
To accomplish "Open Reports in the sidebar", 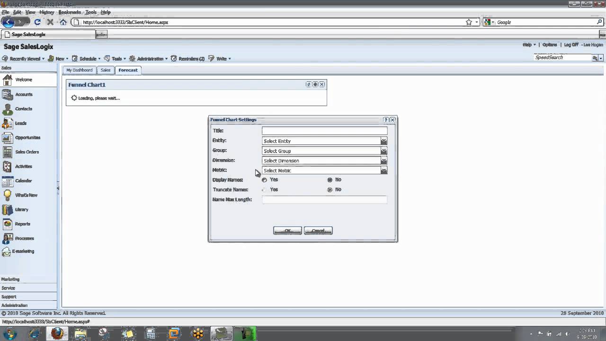I will pyautogui.click(x=23, y=224).
